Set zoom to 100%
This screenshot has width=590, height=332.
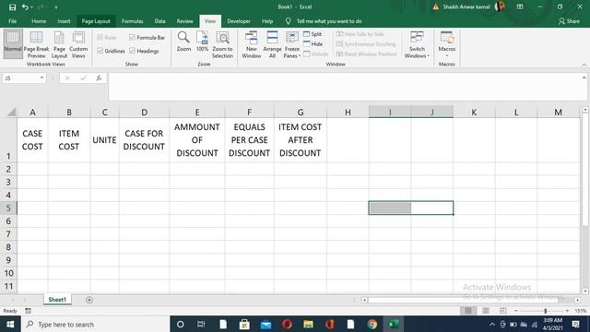coord(202,41)
